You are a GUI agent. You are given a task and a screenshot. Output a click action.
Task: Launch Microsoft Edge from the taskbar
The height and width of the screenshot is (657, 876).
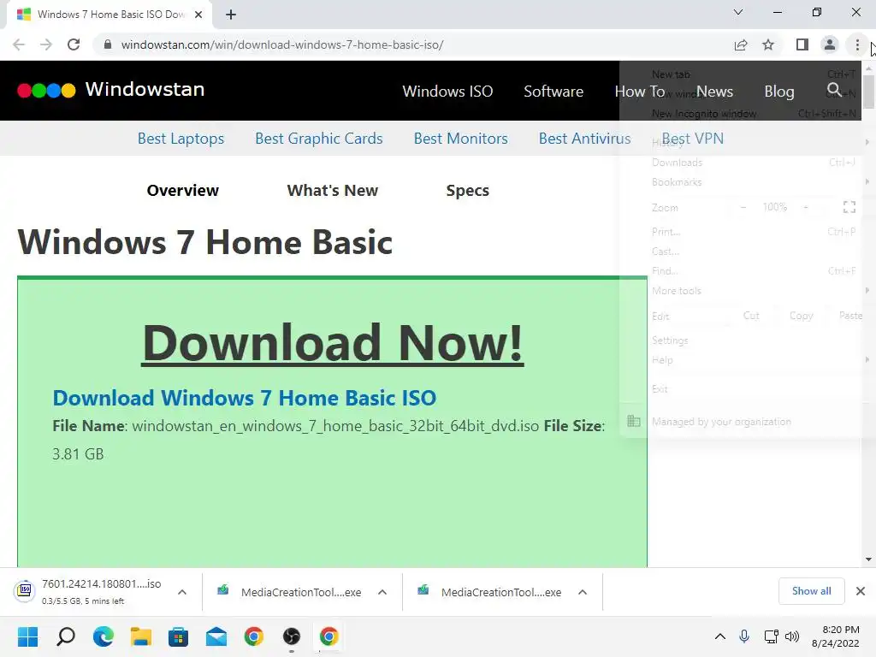[104, 636]
